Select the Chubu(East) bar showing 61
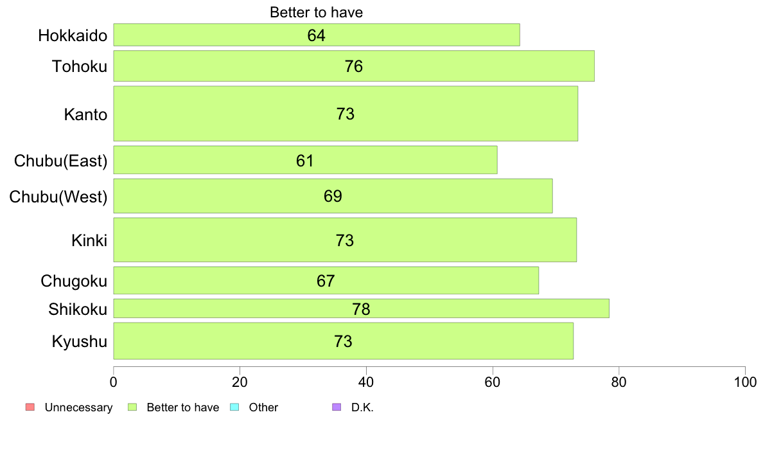The image size is (763, 473). click(306, 160)
